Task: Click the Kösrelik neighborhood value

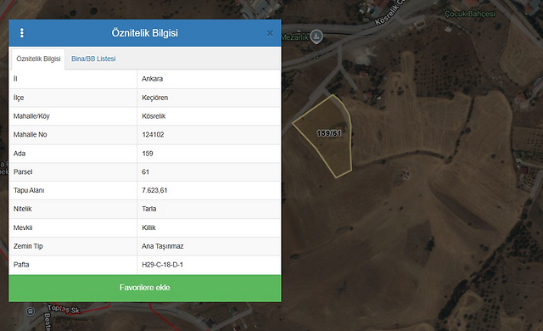Action: point(154,116)
